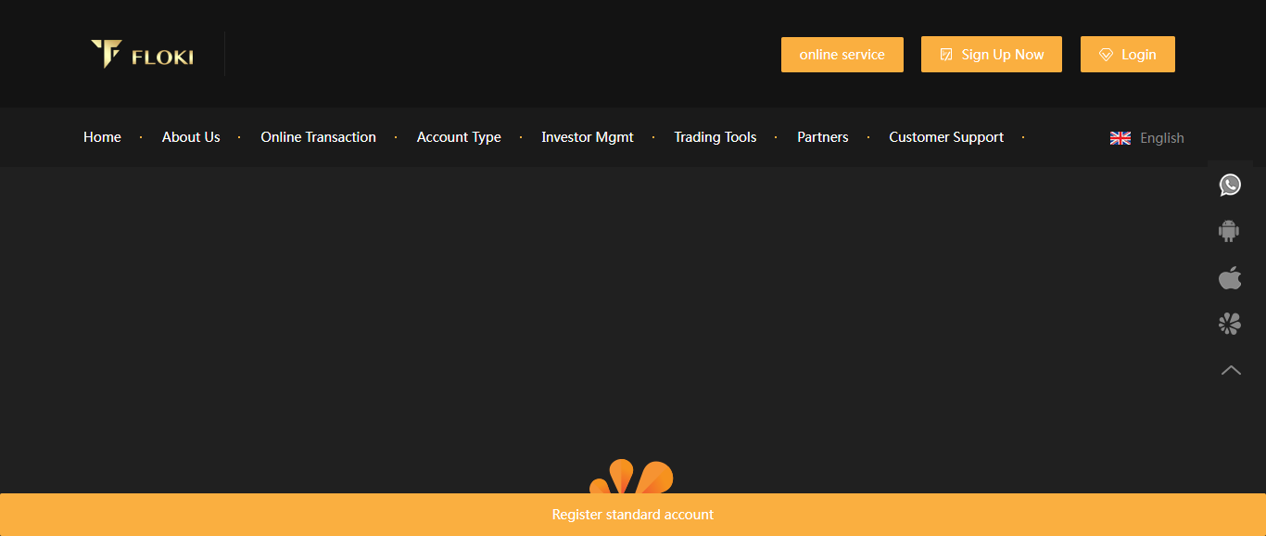Open the Investor Mgmt section

(x=588, y=137)
